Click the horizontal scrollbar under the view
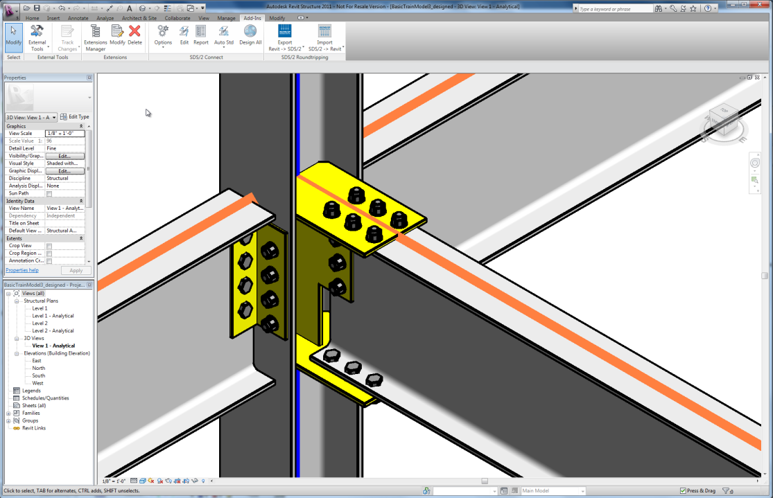Image resolution: width=773 pixels, height=498 pixels. (x=485, y=481)
